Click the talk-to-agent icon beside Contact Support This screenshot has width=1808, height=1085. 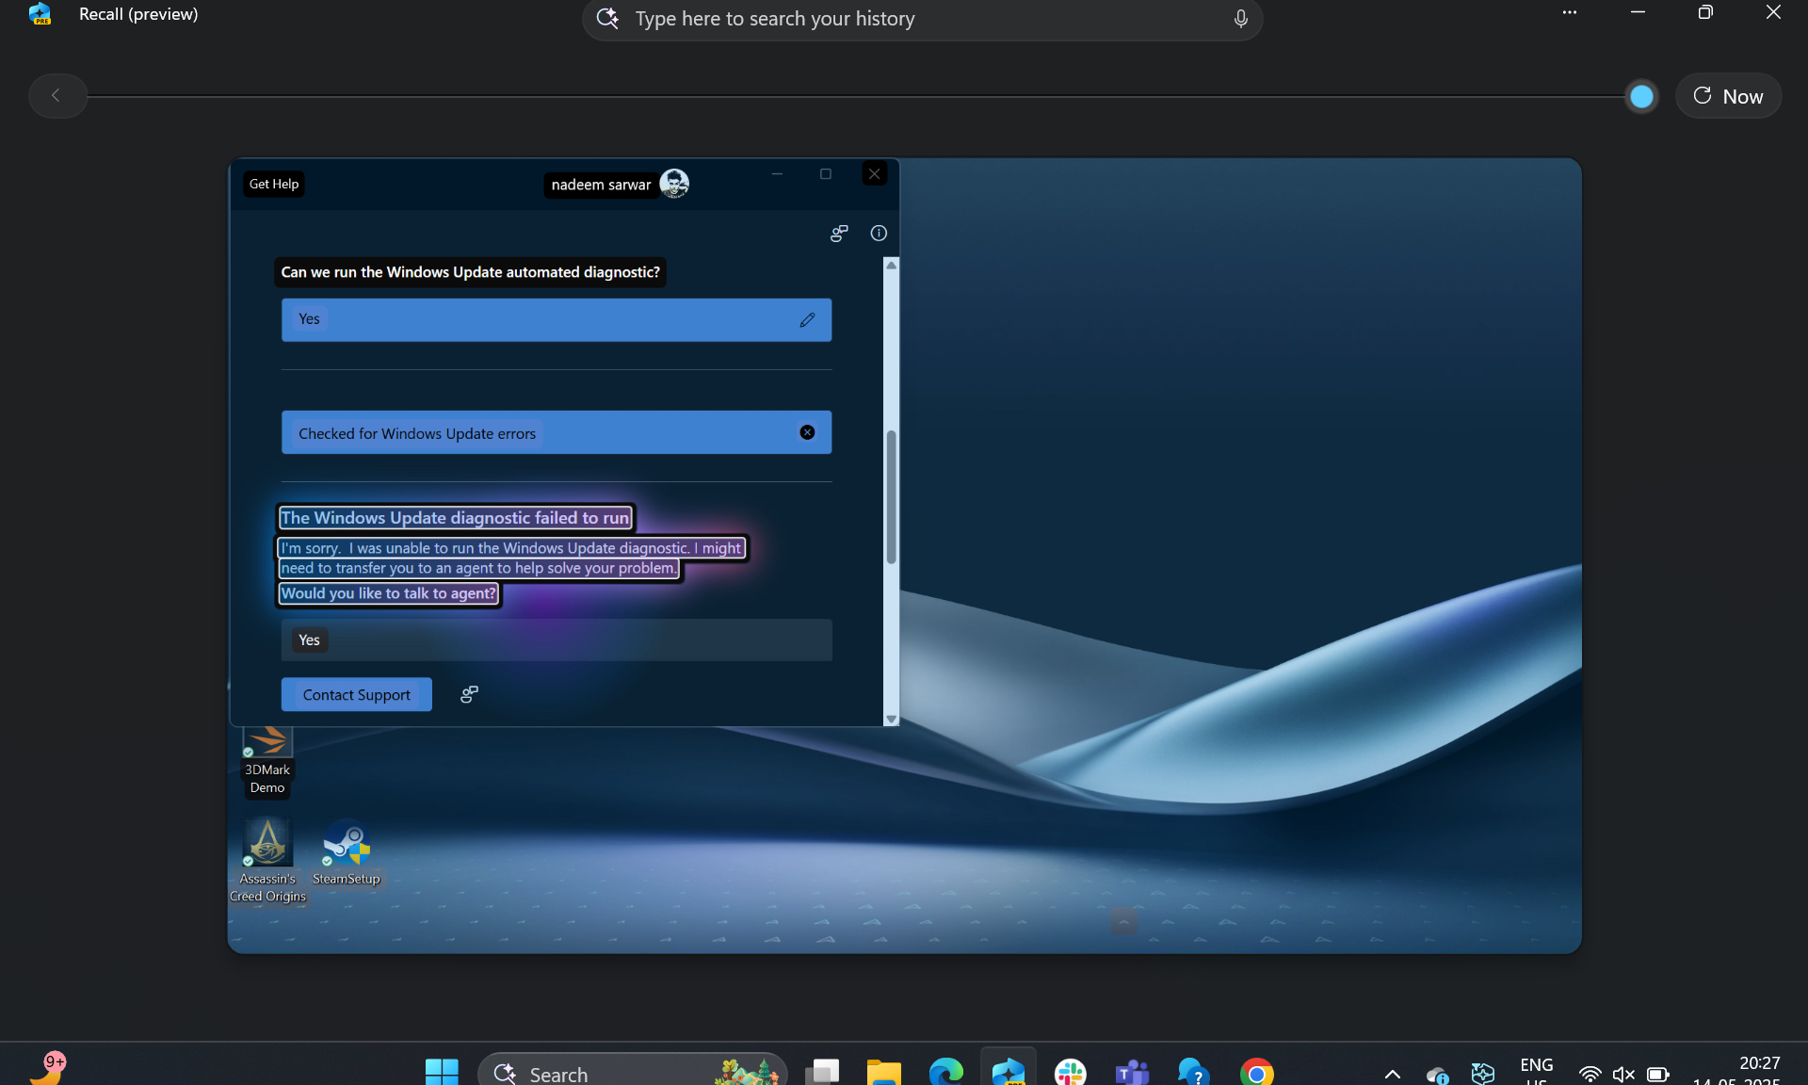468,695
